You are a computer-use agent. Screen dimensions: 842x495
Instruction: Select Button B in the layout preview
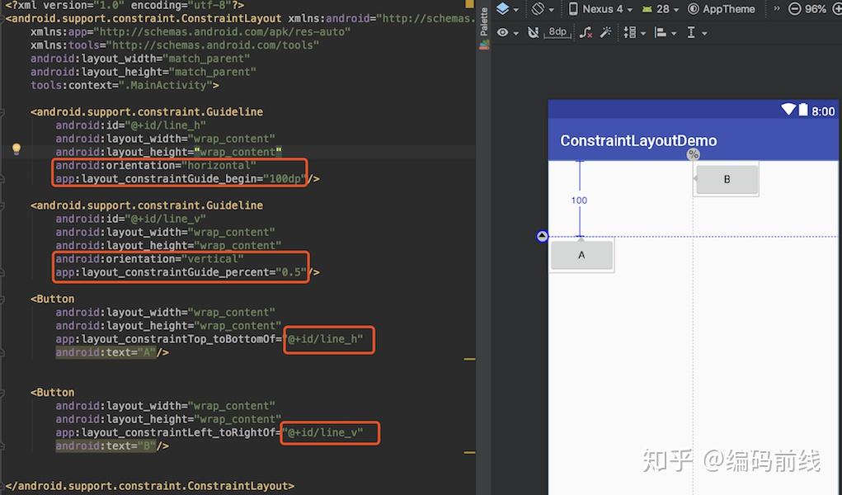(727, 178)
